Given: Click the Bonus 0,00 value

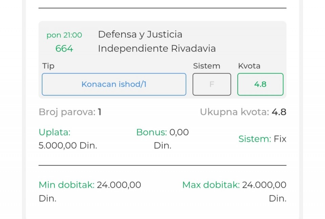Looking at the screenshot, I should [179, 132].
